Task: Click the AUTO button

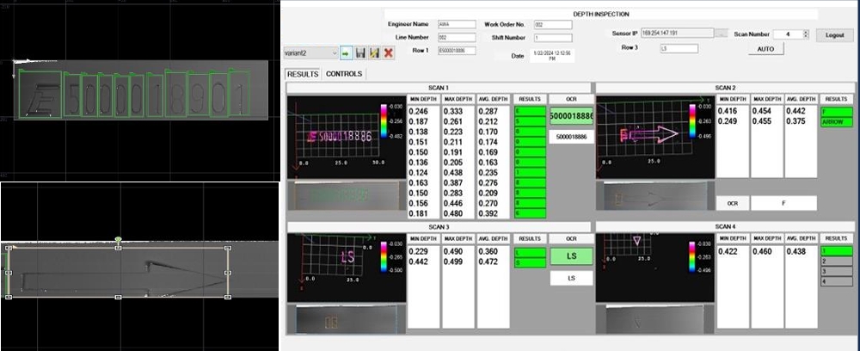Action: click(x=765, y=49)
